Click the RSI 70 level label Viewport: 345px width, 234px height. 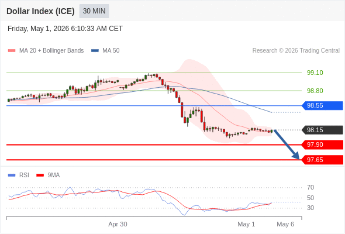(310, 188)
